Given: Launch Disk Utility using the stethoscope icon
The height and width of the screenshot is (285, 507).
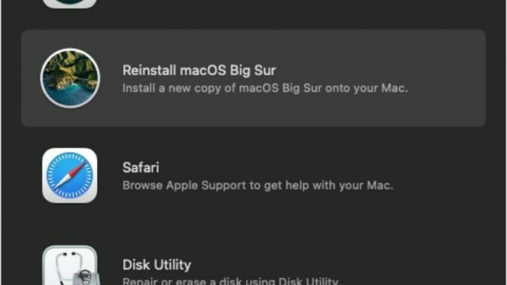Looking at the screenshot, I should point(70,266).
